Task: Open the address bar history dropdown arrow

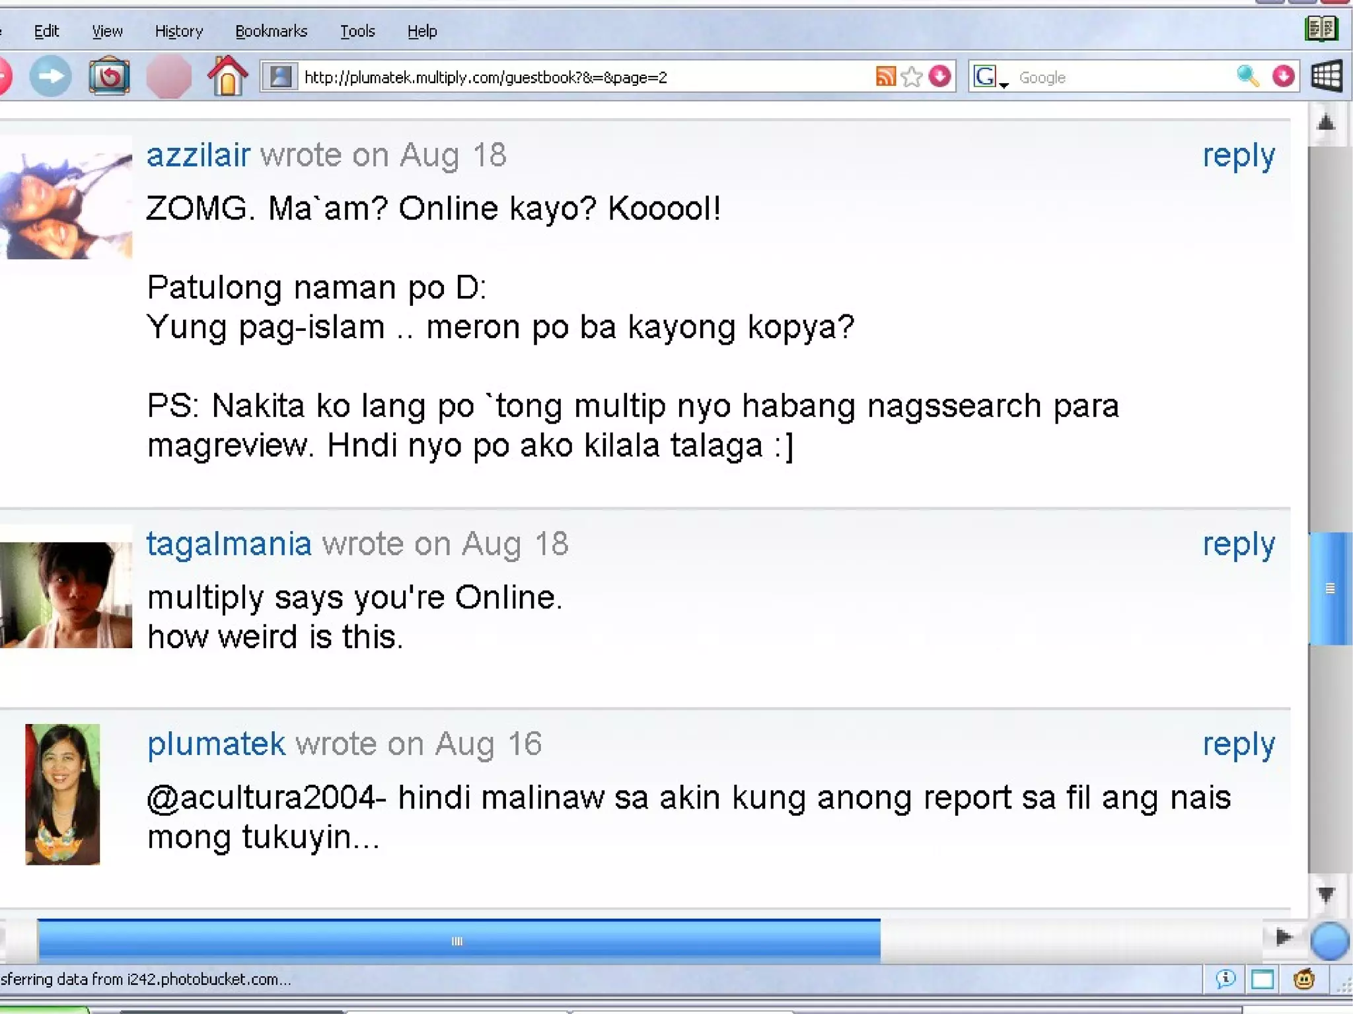Action: (939, 77)
